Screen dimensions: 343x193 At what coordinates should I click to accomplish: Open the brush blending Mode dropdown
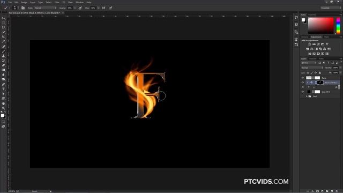[45, 8]
